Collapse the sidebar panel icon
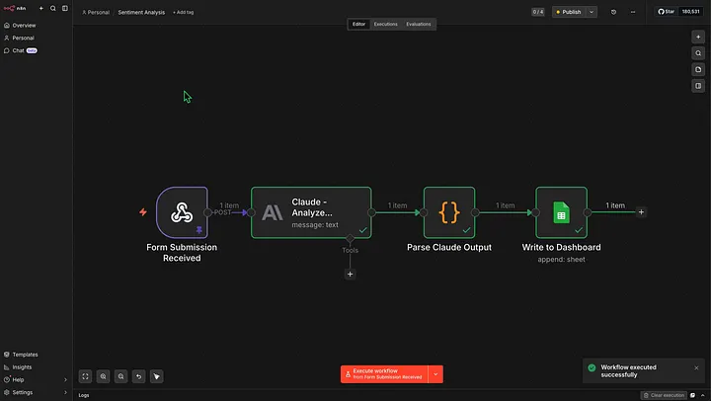Image resolution: width=711 pixels, height=401 pixels. pos(65,8)
